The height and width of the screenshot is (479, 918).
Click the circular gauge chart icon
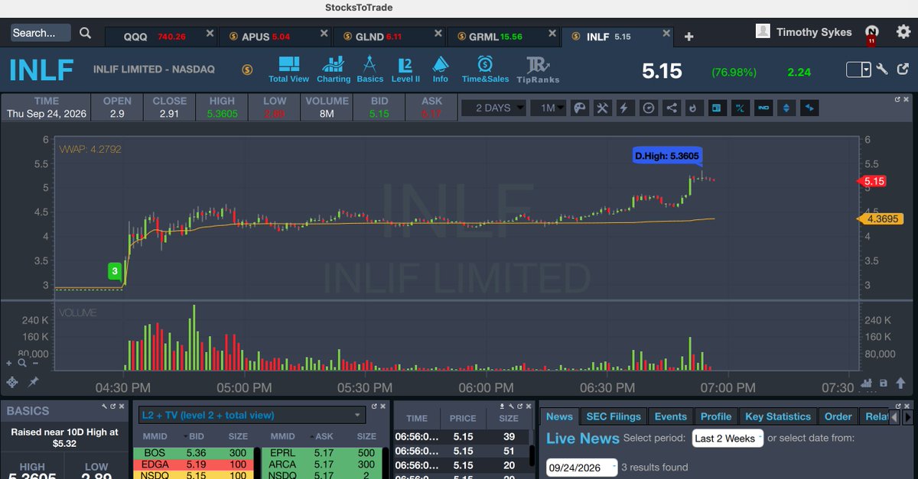click(649, 108)
